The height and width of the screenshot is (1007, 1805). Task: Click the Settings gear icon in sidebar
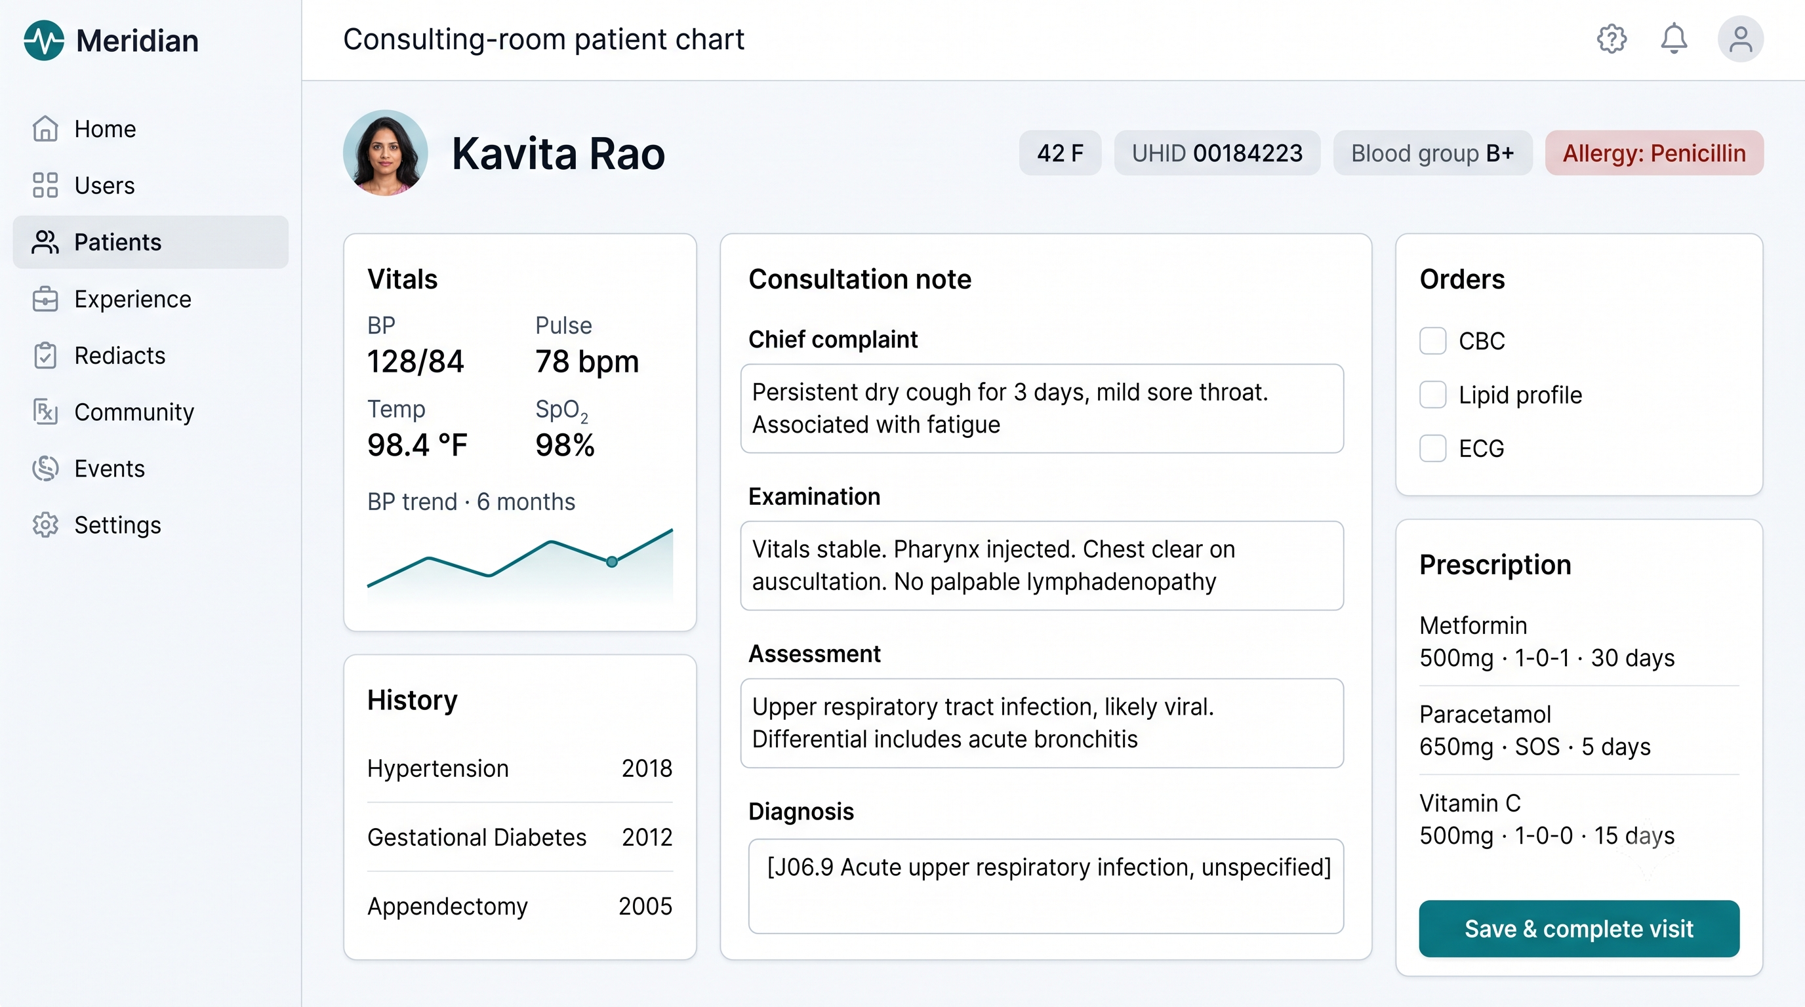45,525
